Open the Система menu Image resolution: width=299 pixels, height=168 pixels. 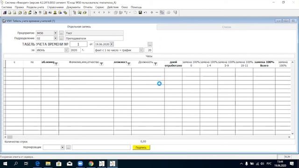(7, 7)
